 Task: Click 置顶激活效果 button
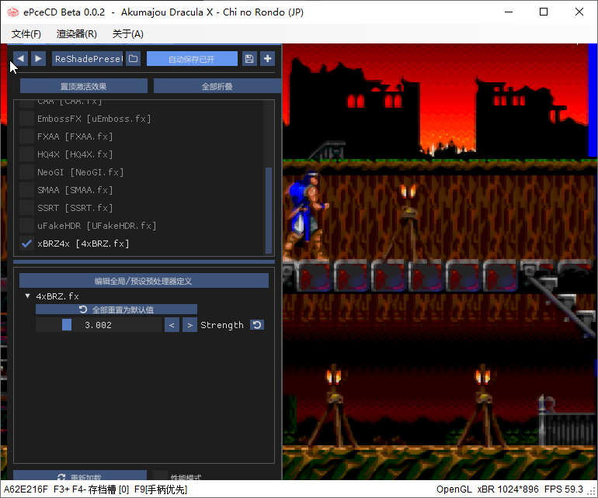click(84, 86)
